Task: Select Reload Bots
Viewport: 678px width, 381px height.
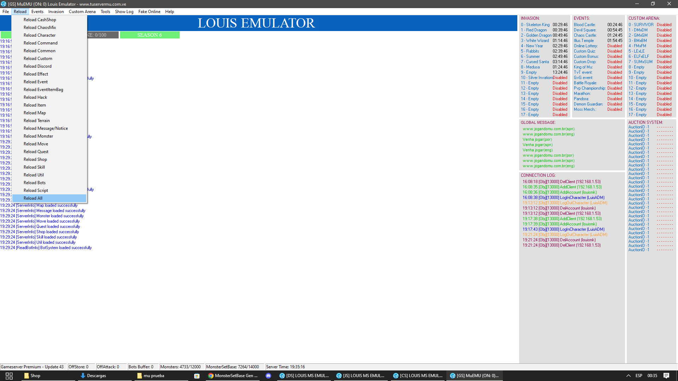Action: 49,183
